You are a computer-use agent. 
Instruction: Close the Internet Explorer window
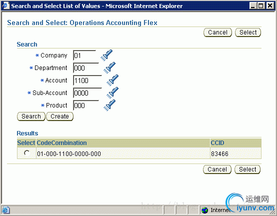coord(270,6)
